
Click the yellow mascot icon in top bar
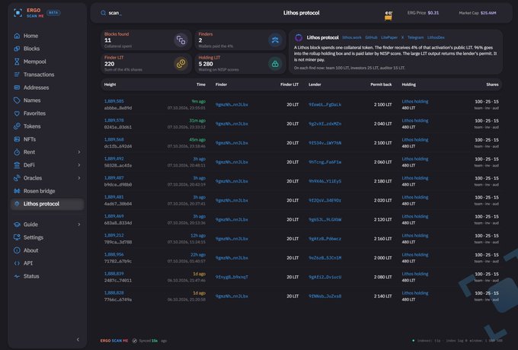(388, 15)
